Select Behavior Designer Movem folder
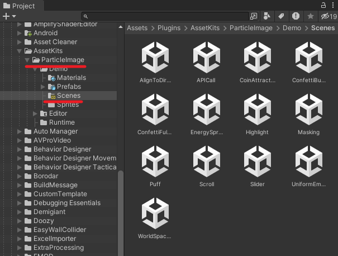This screenshot has height=256, width=338. point(70,158)
